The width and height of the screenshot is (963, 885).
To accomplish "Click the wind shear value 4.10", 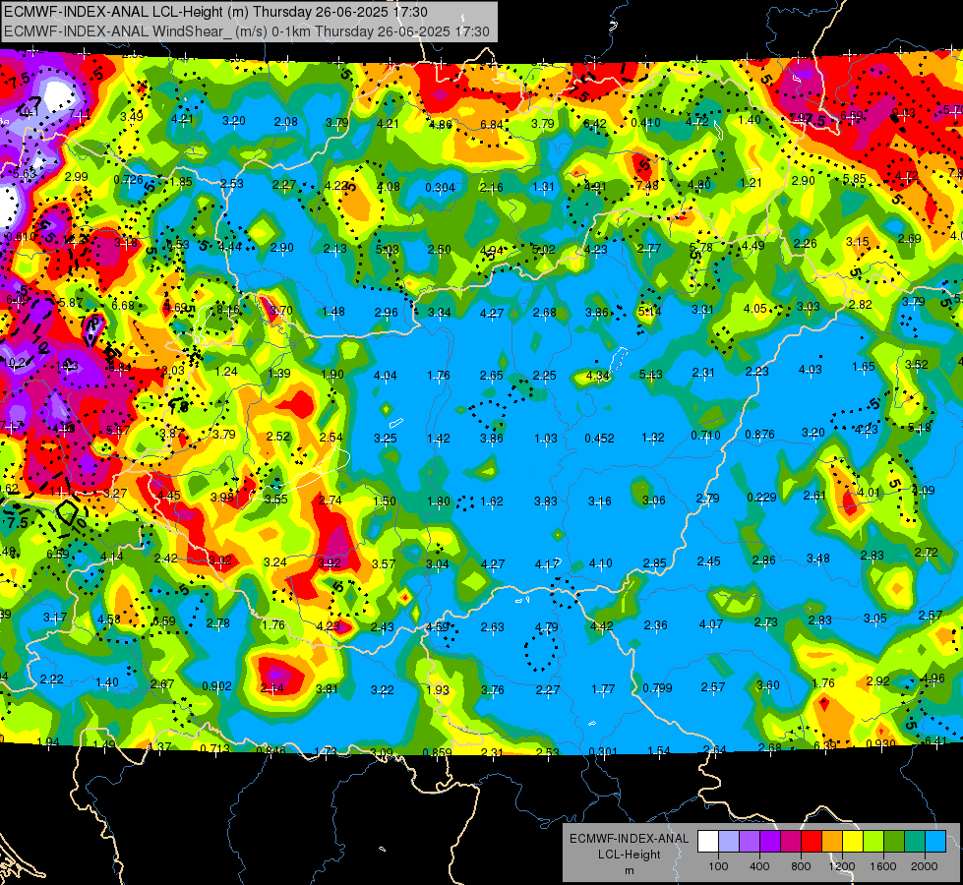I will pyautogui.click(x=601, y=563).
